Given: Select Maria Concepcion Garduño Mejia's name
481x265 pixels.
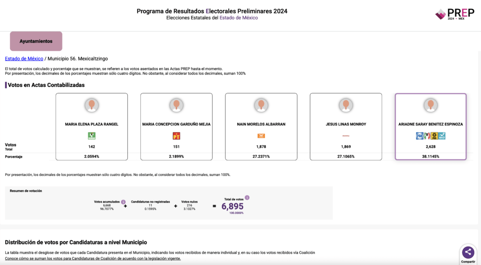Looking at the screenshot, I should pos(176,125).
